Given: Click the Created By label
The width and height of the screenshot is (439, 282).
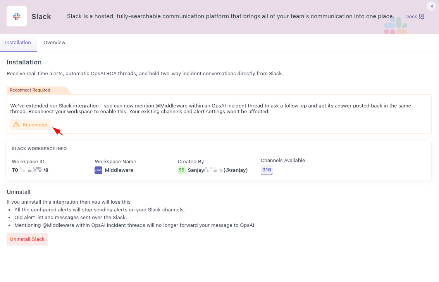Looking at the screenshot, I should coord(191,162).
